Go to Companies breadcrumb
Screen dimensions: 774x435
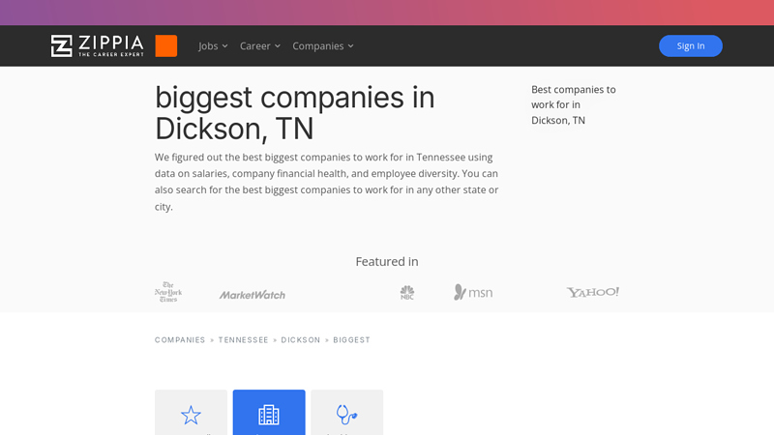(x=180, y=340)
